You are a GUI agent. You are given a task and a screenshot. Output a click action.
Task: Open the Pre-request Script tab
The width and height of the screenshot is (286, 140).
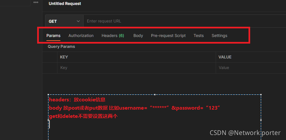(x=168, y=36)
